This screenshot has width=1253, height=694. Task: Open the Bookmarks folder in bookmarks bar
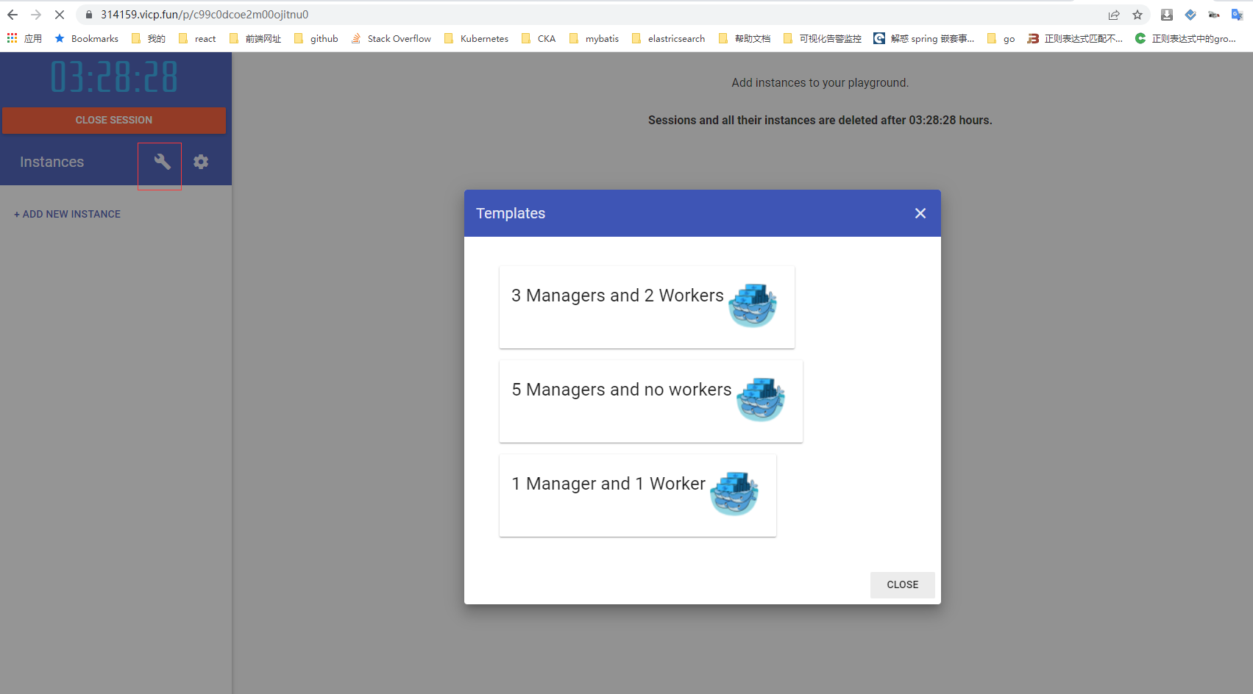pyautogui.click(x=86, y=38)
